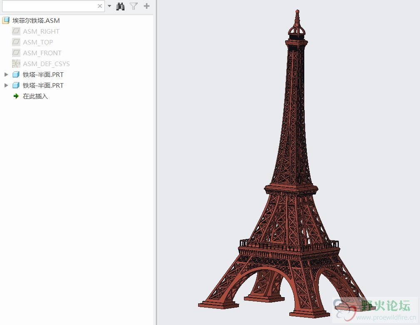
Task: Click the green insert-here arrow icon
Action: pos(16,96)
